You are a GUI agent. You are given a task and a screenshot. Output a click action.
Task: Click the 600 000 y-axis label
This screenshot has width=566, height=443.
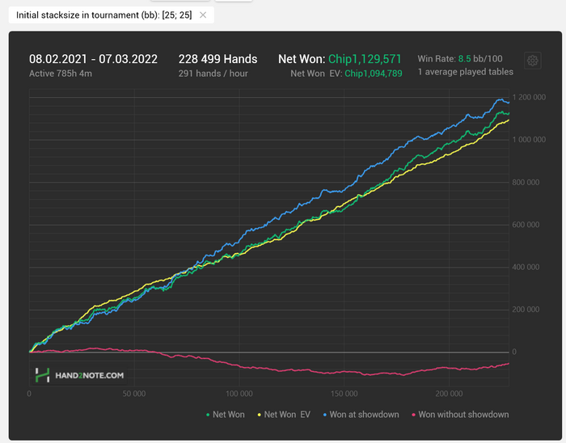tap(526, 225)
